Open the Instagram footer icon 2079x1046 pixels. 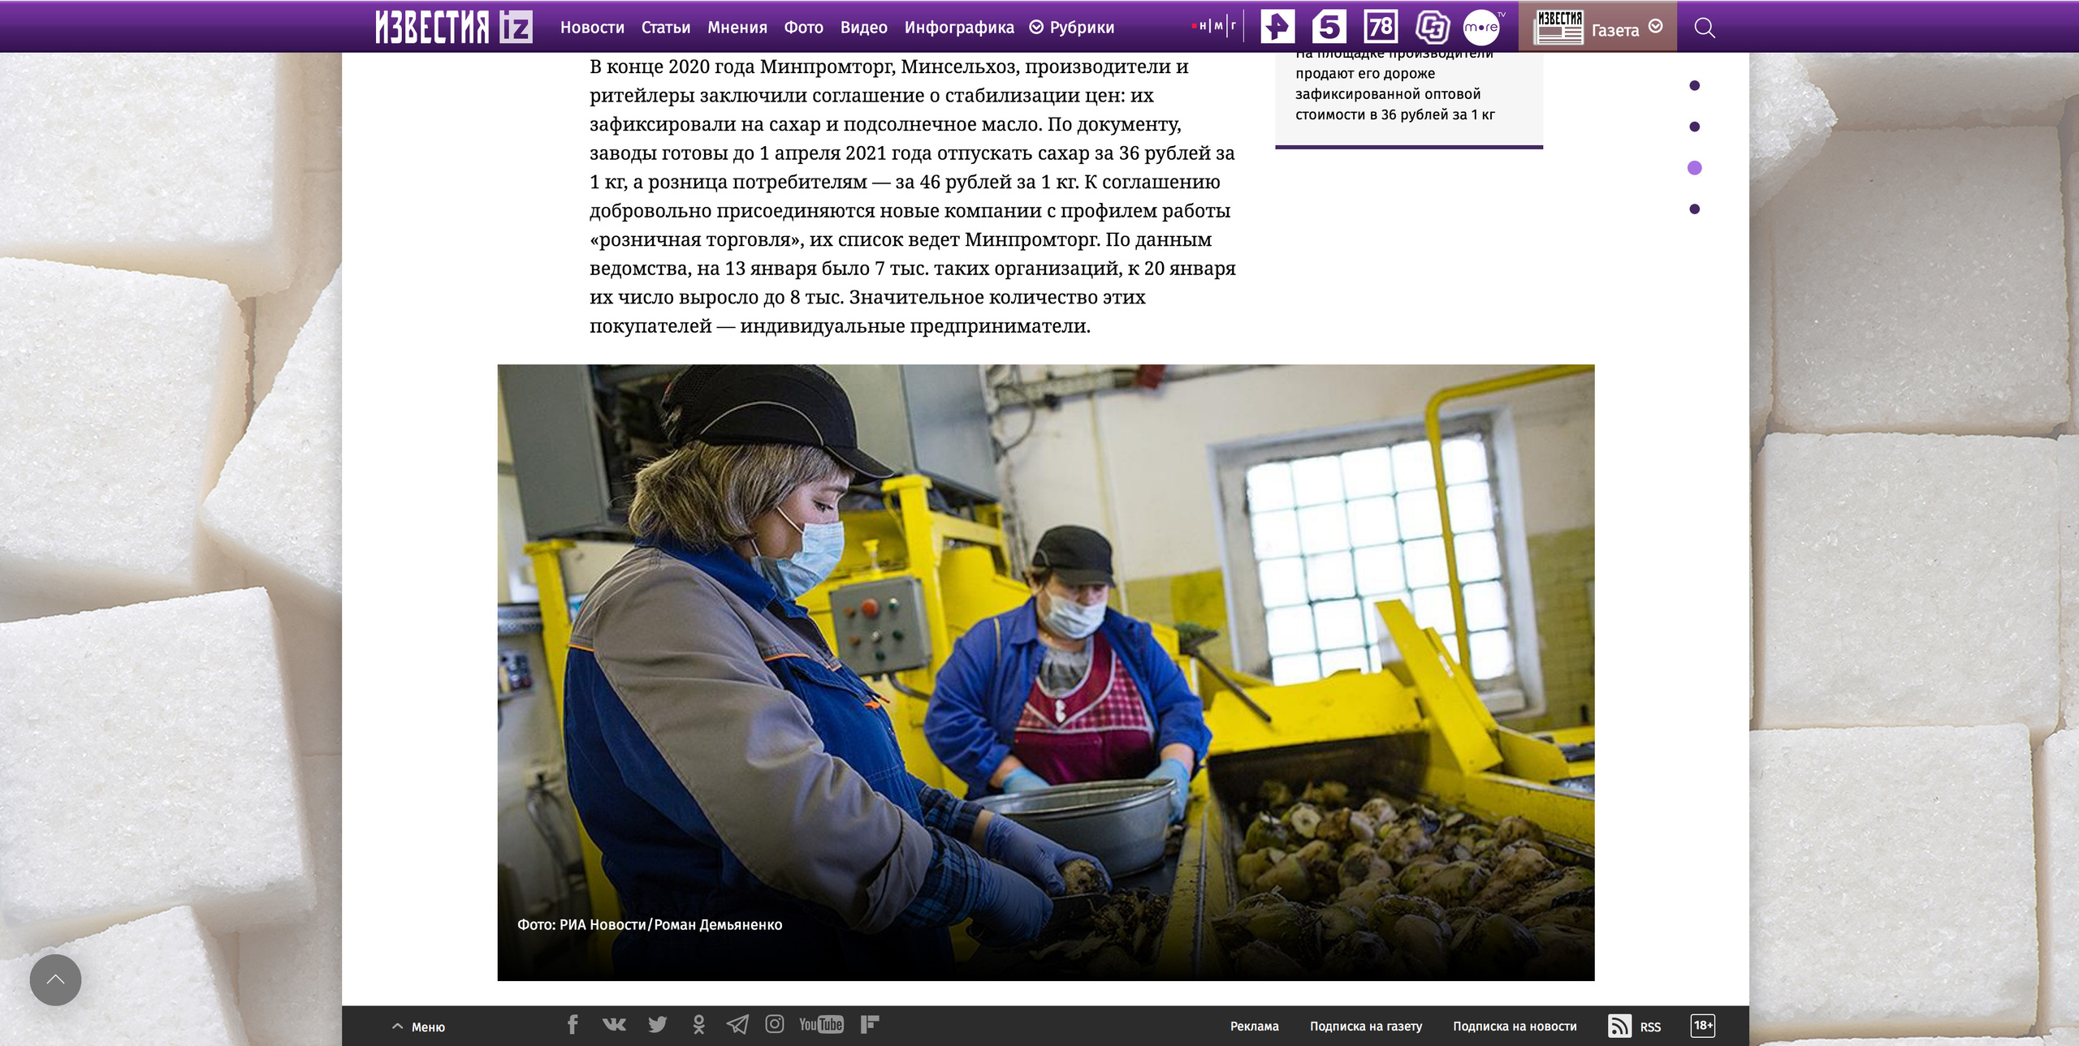(x=775, y=1025)
